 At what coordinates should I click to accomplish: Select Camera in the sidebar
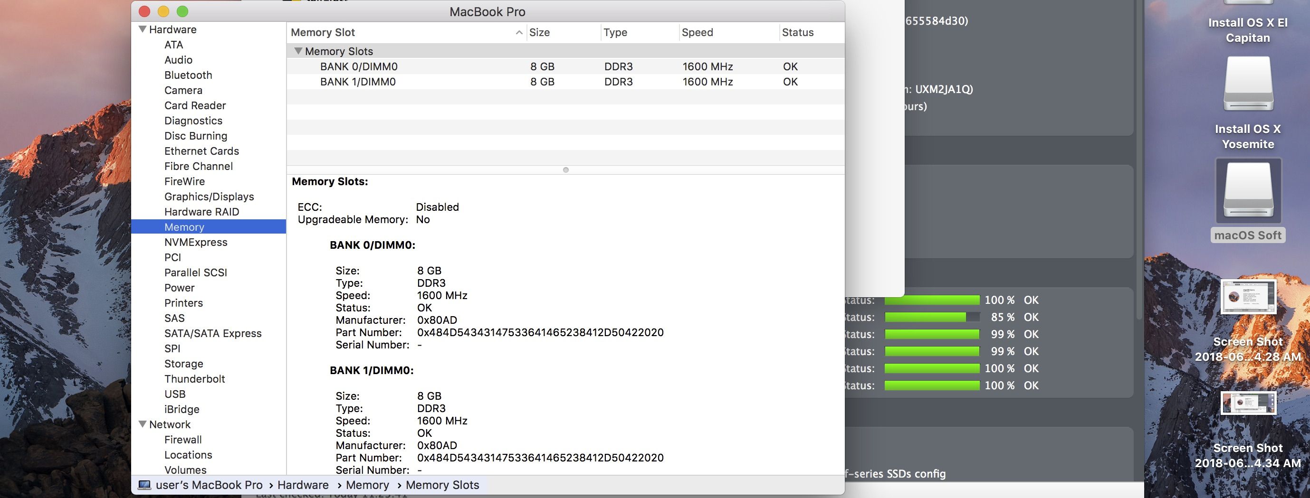click(183, 91)
